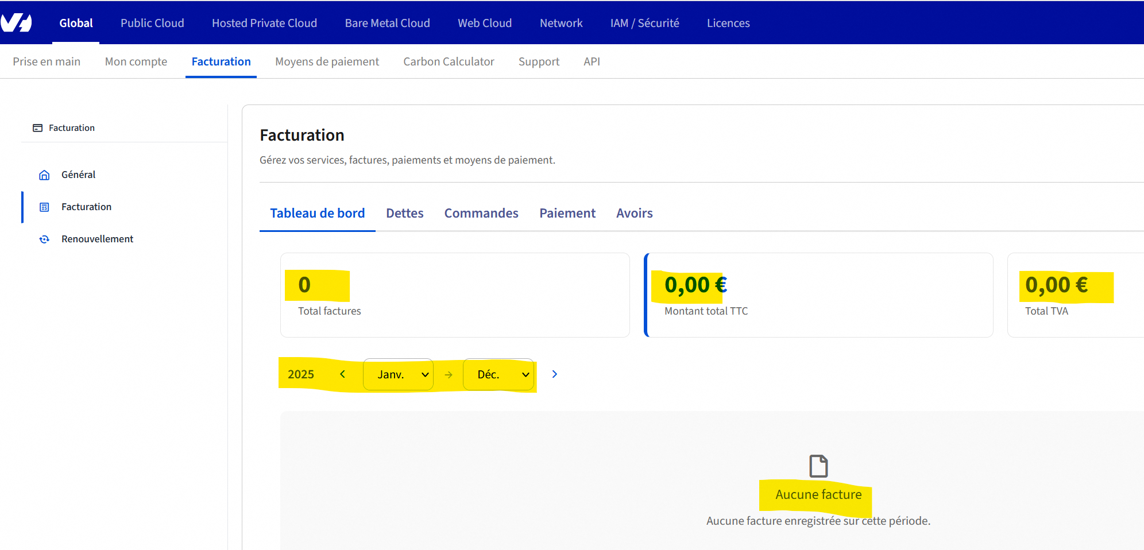Click the renewal cycle icon beside Renouvellement
1144x550 pixels.
(44, 239)
